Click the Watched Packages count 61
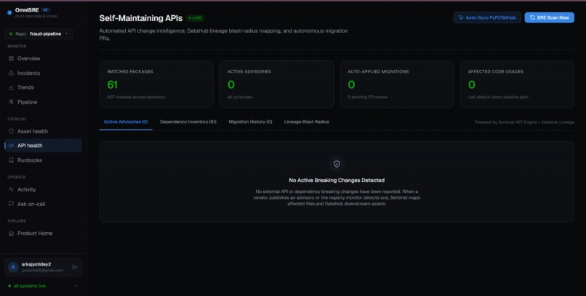This screenshot has width=586, height=296. click(x=113, y=85)
